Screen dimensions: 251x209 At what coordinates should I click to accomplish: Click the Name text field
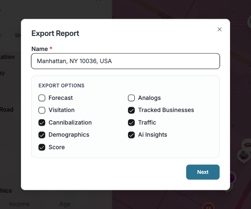[125, 61]
